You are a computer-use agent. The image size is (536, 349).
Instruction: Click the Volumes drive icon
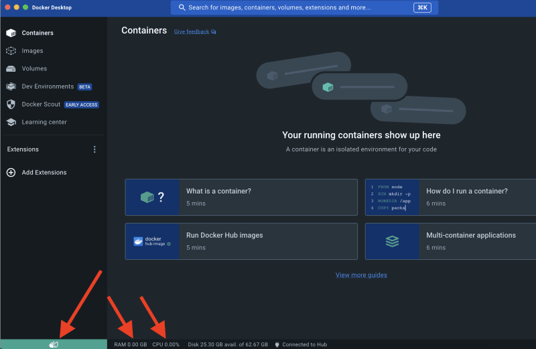(11, 69)
